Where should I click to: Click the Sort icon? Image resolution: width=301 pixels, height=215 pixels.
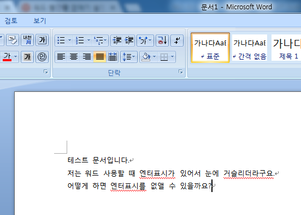click(162, 40)
